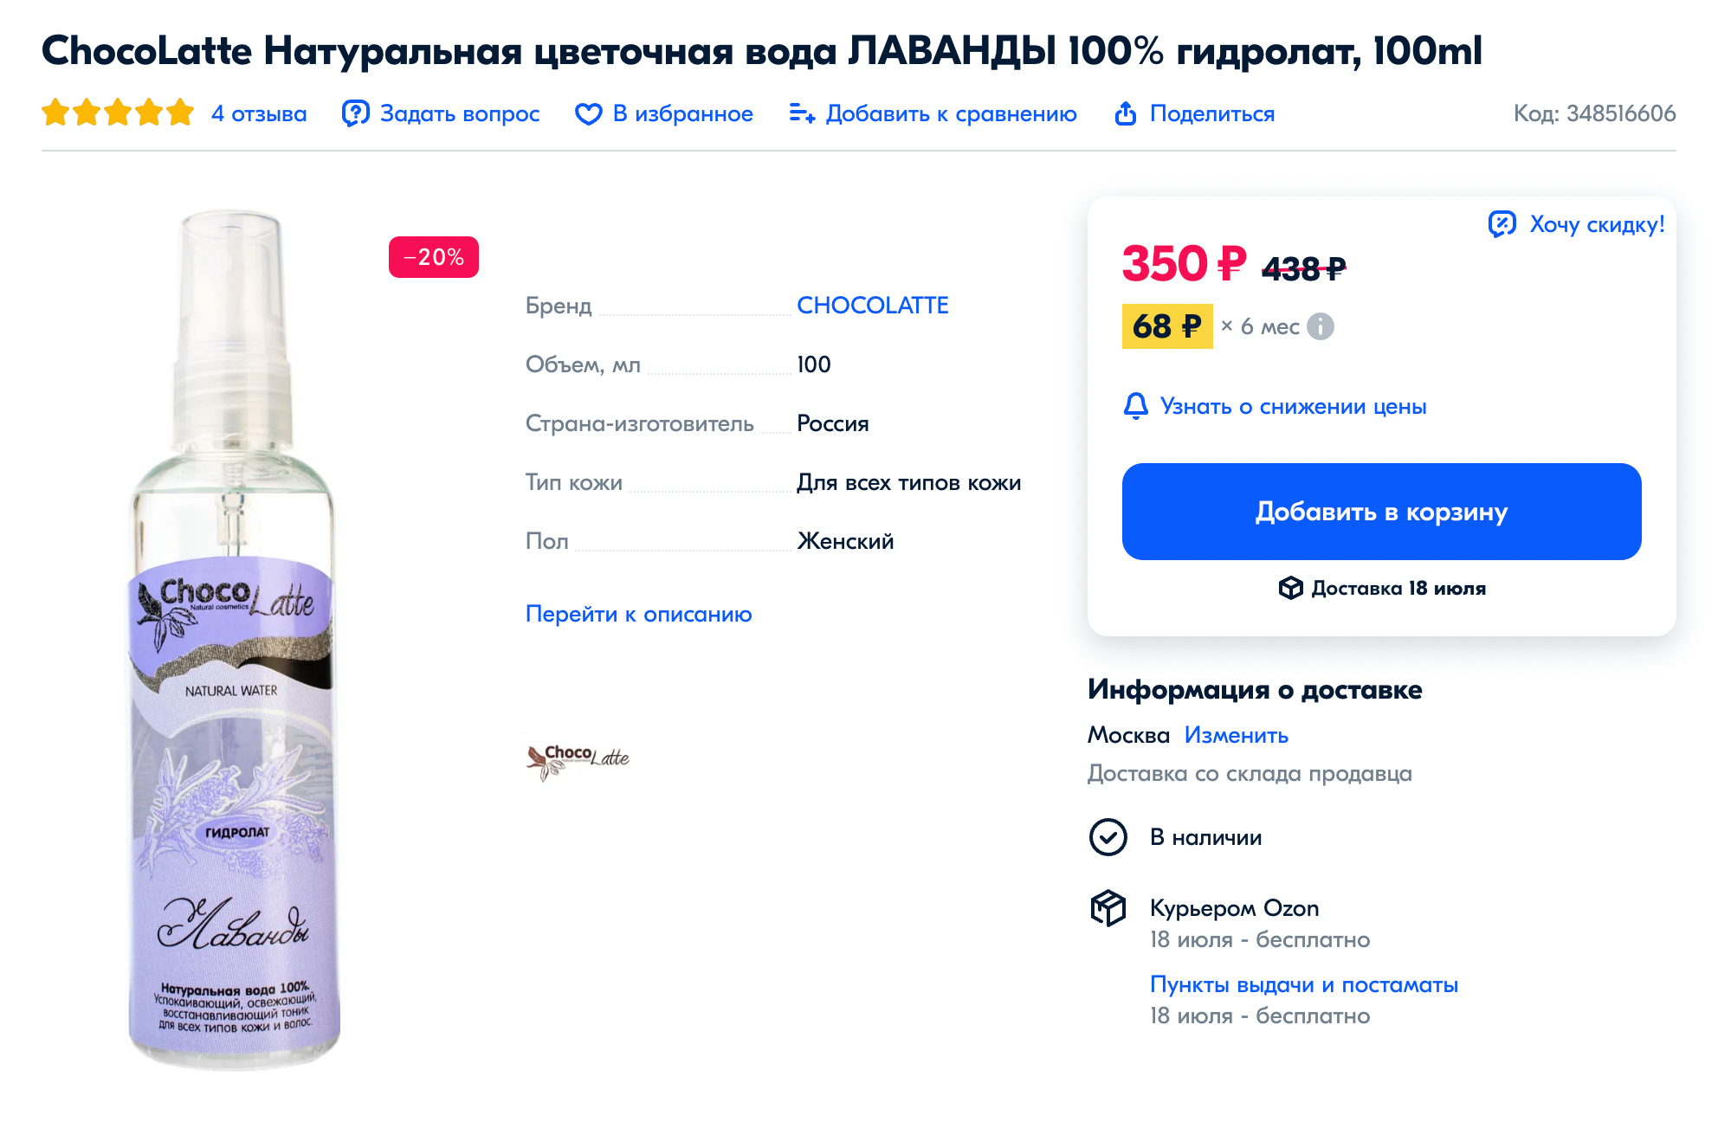Viewport: 1718px width, 1141px height.
Task: Click the share arrow icon
Action: coord(1126,113)
